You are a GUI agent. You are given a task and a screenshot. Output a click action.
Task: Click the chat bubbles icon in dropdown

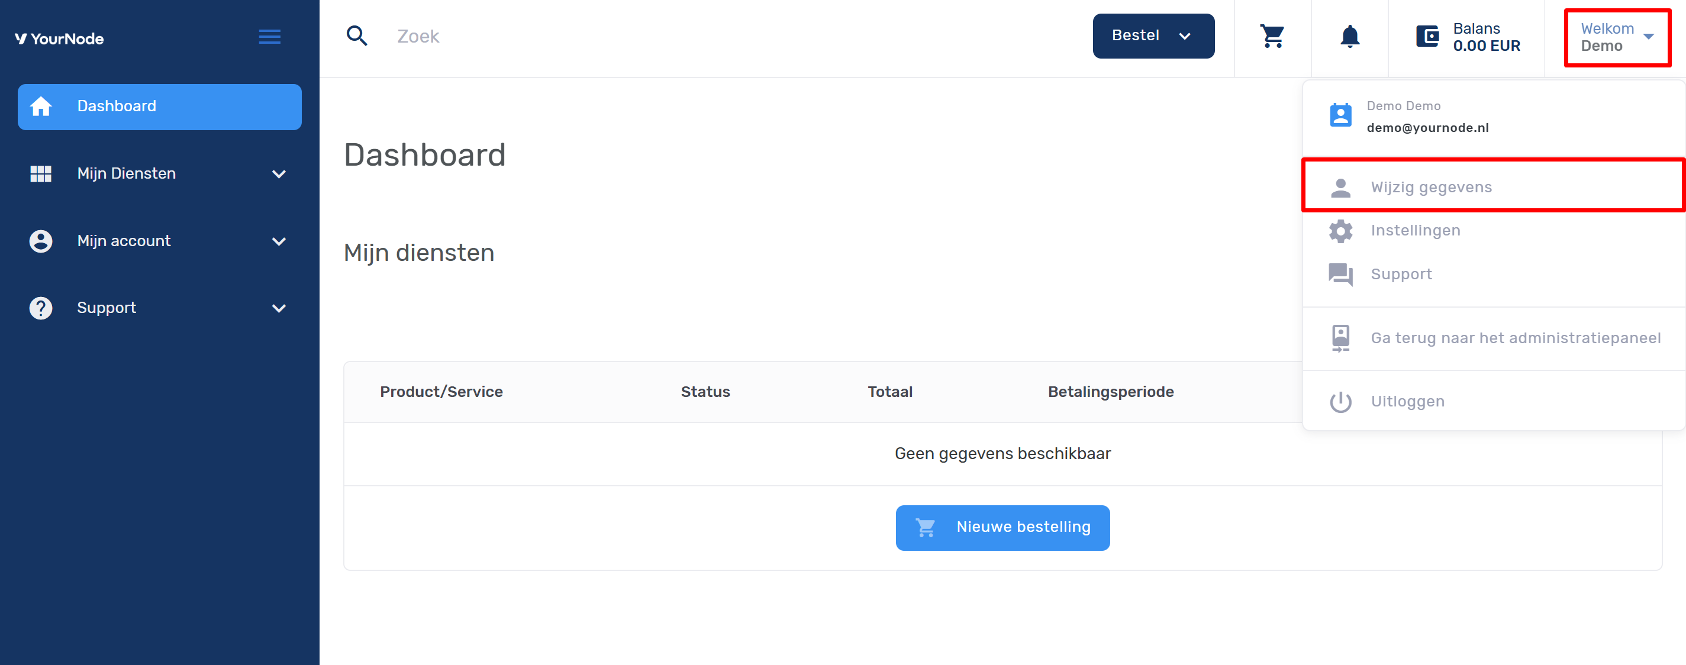click(x=1340, y=275)
